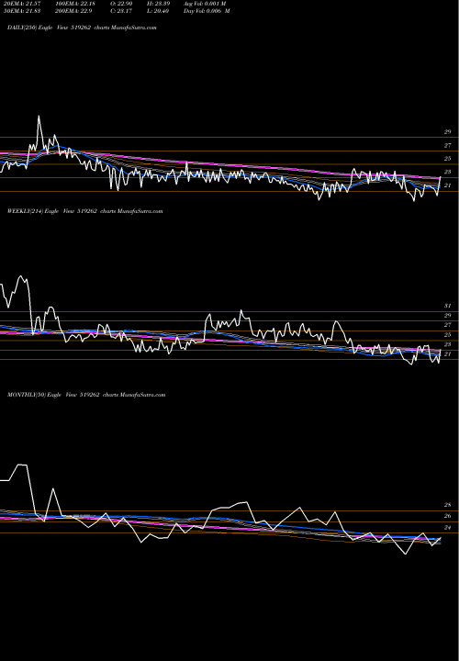
Task: Click the MONTHLY(50) Eagle View chart title
Action: point(86,395)
